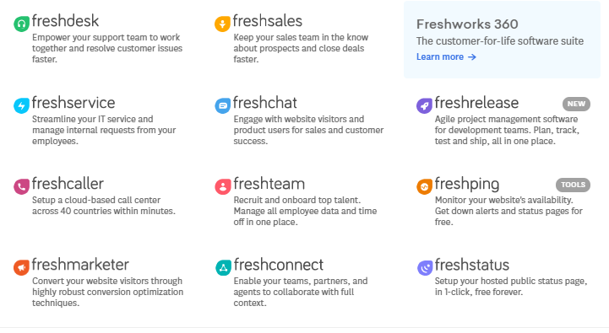
Task: Open the freshstatus description text
Action: tap(511, 287)
